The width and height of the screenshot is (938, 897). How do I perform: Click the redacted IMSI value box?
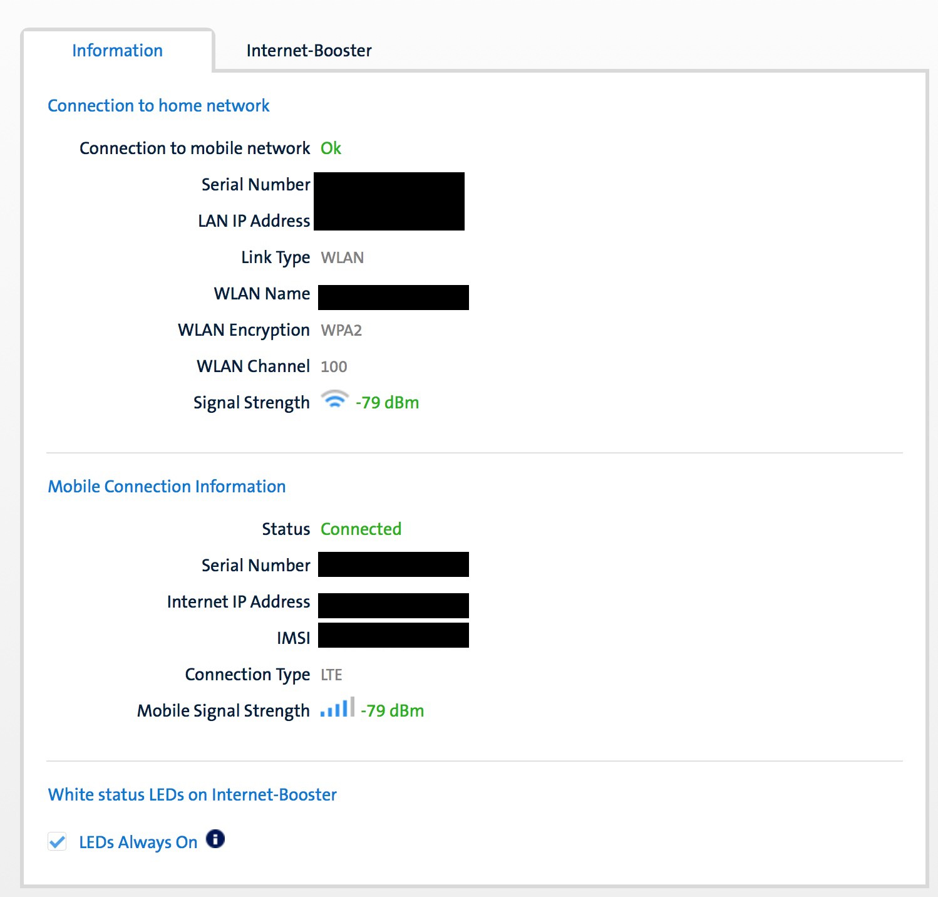(393, 635)
